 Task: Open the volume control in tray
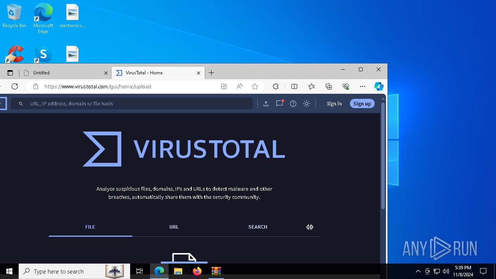446,271
